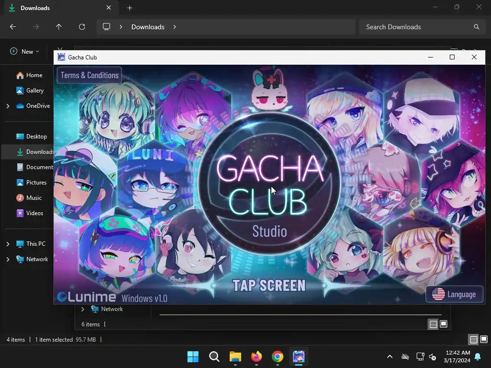Switch Explorer status bar to details view
Viewport: 491px width, 368px height.
point(473,340)
